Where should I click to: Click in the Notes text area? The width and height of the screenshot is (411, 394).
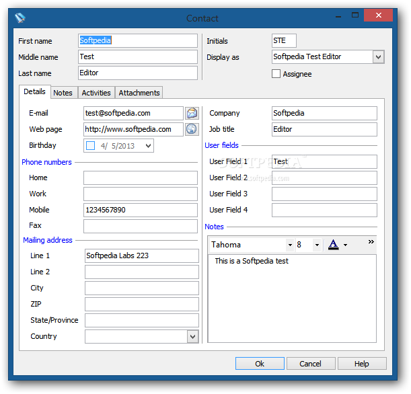point(292,299)
